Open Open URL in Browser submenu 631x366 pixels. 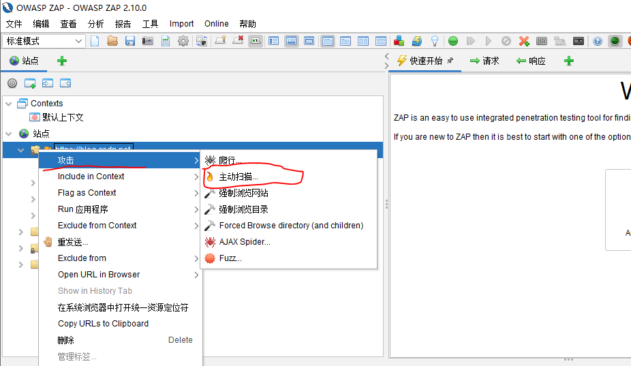(x=121, y=275)
